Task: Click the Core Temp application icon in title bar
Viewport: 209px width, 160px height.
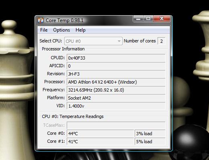Action: point(41,20)
